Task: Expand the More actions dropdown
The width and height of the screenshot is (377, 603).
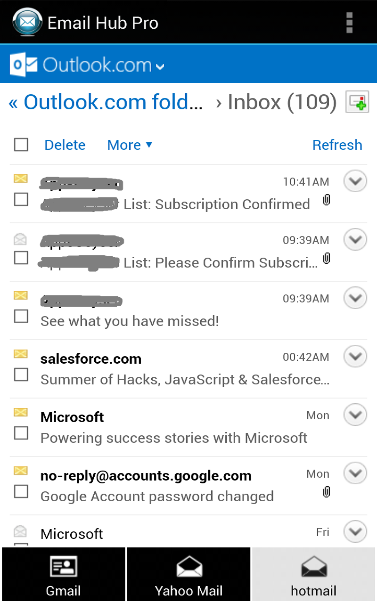Action: (129, 145)
